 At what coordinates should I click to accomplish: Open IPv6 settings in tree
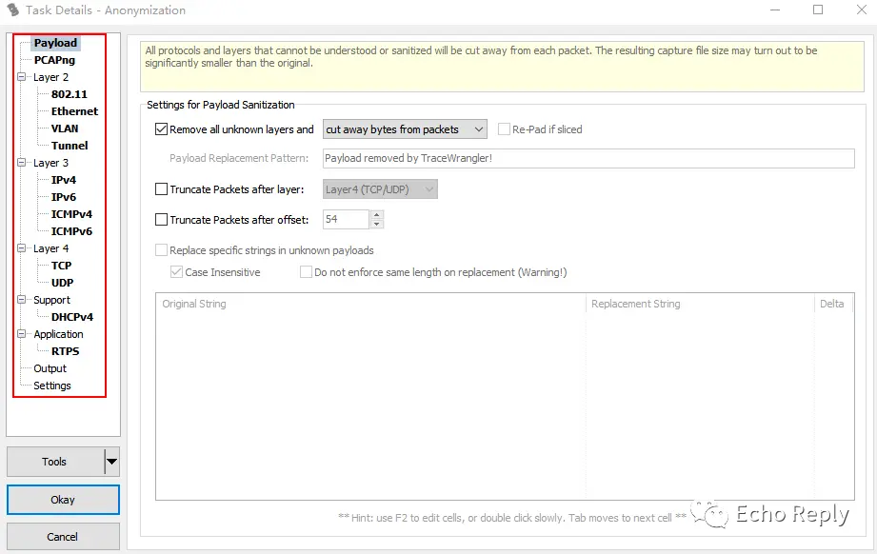point(64,197)
